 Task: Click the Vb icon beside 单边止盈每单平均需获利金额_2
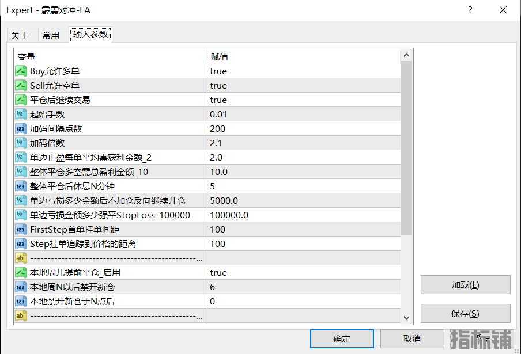point(21,157)
